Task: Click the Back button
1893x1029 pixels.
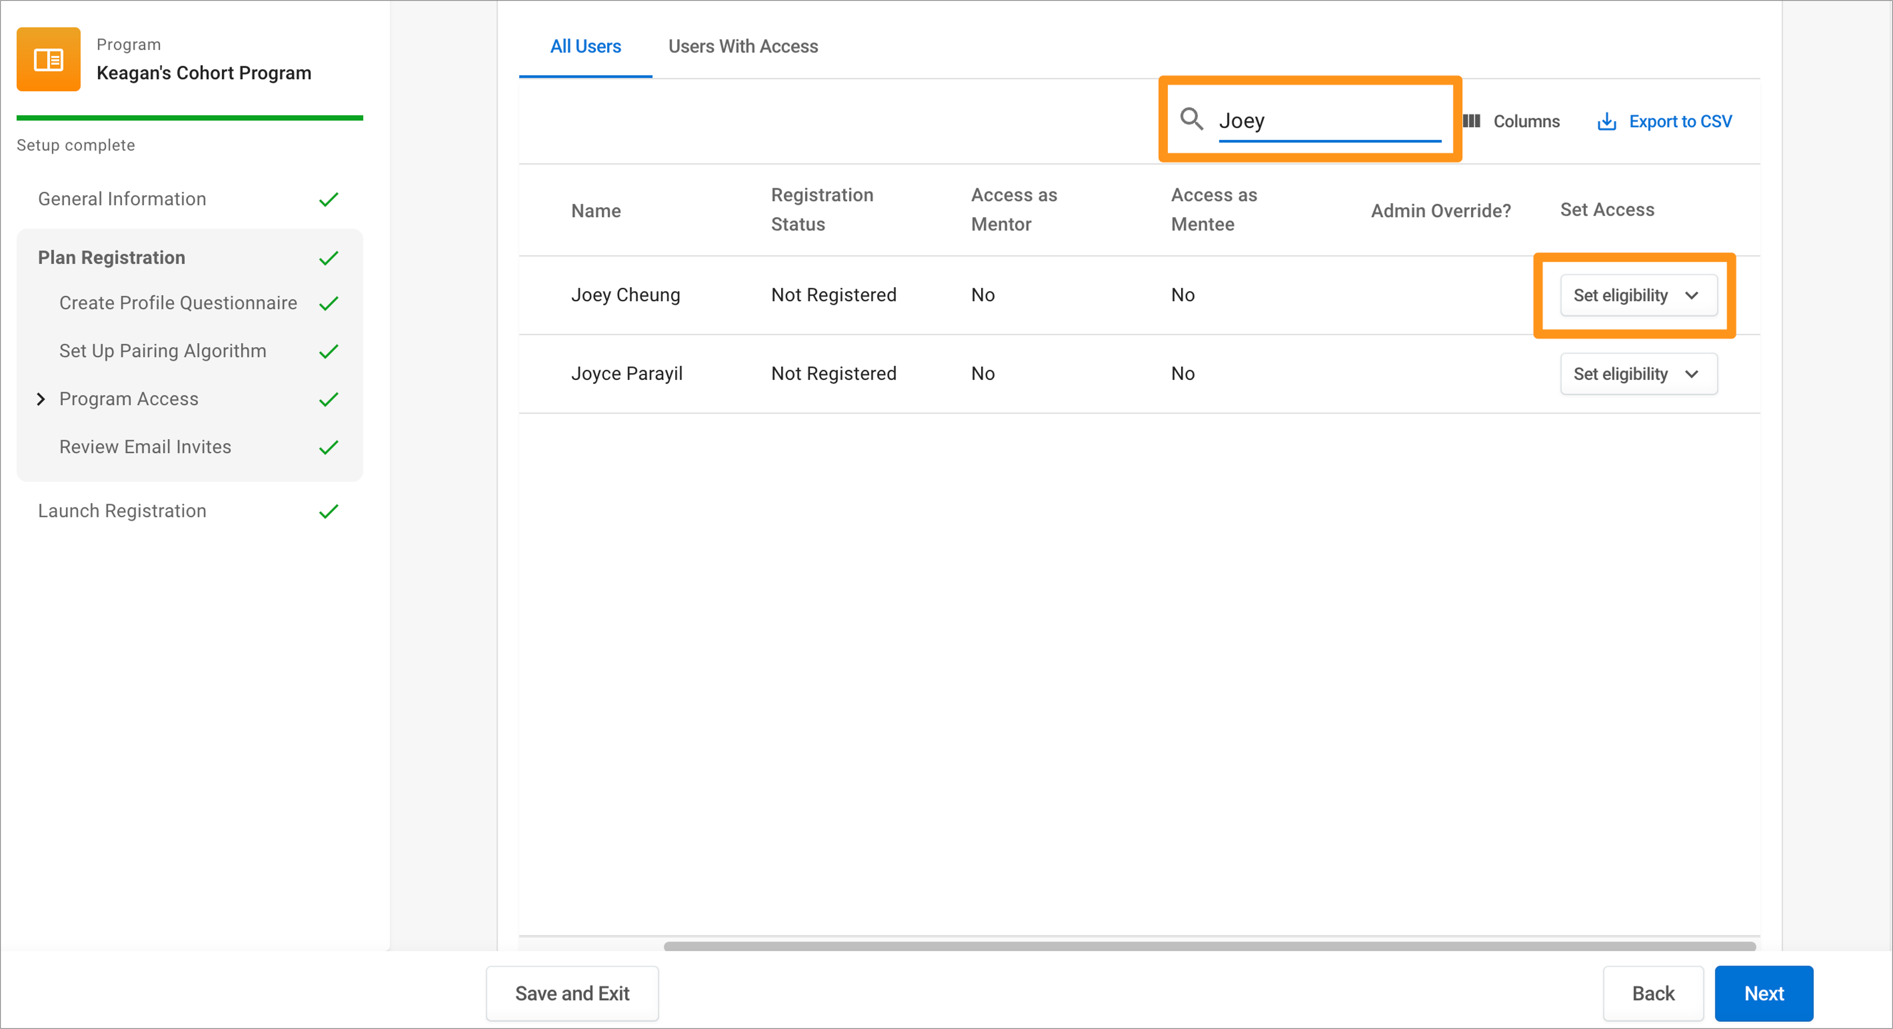Action: point(1653,993)
